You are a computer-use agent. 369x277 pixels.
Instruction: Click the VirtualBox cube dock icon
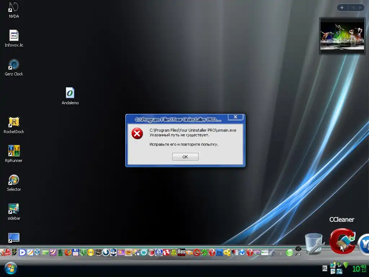[37, 252]
